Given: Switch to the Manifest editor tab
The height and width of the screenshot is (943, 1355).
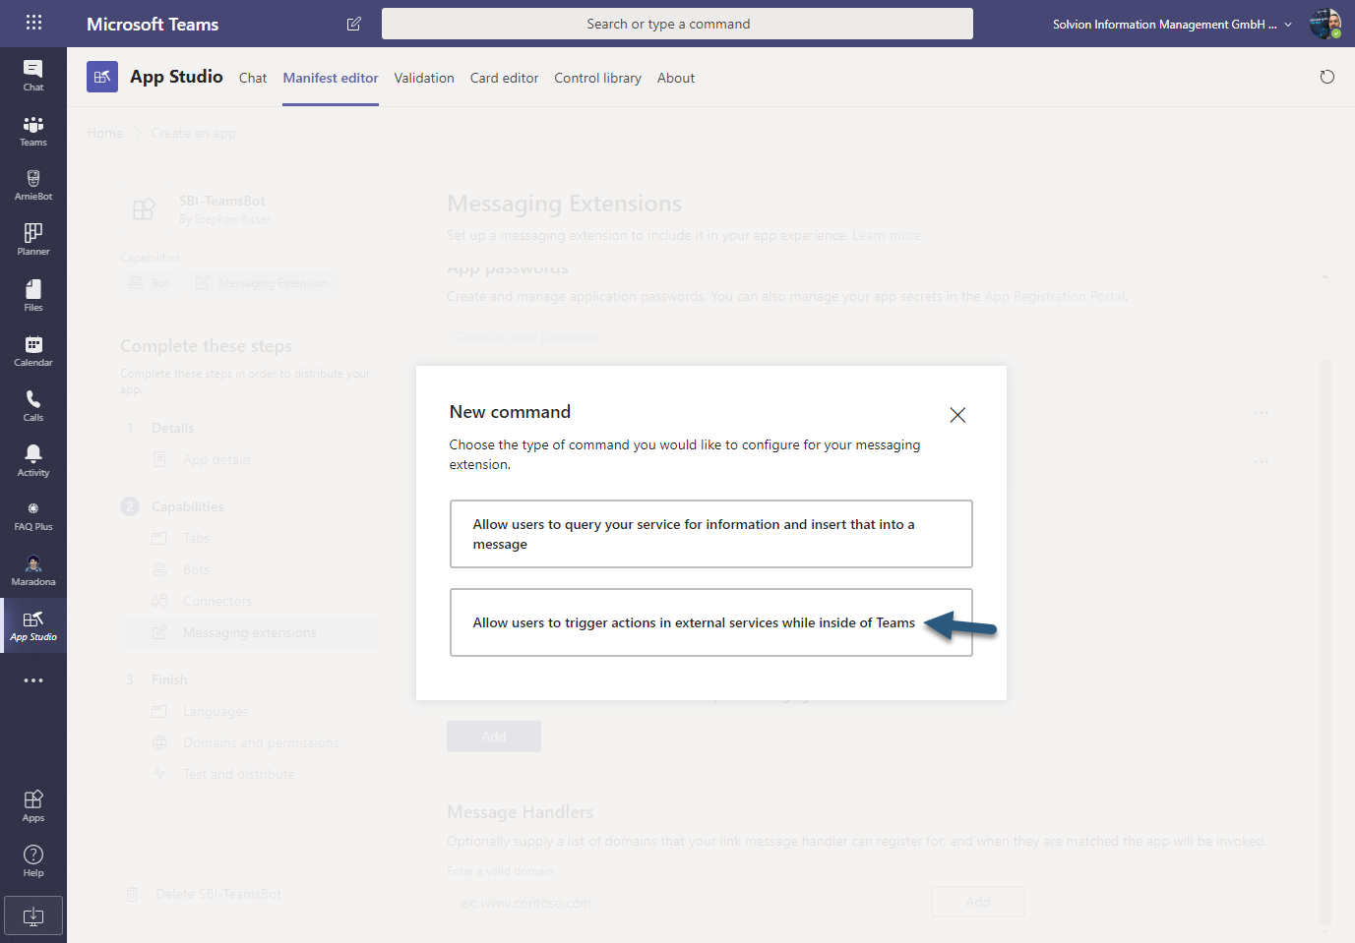Looking at the screenshot, I should 331,78.
